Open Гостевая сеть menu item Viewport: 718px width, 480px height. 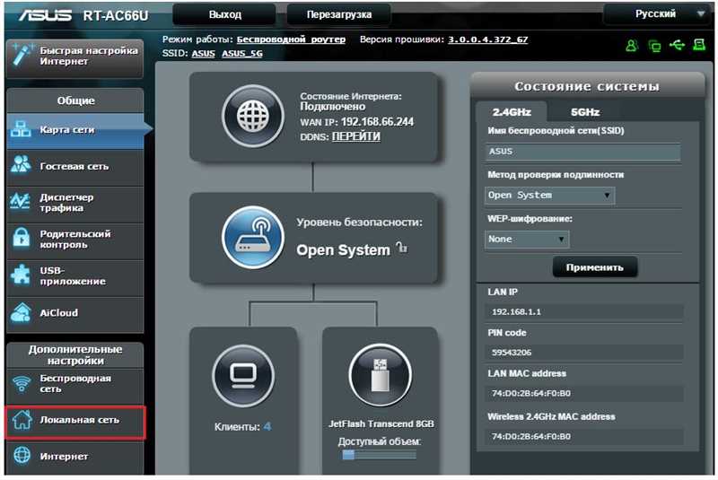coord(75,167)
